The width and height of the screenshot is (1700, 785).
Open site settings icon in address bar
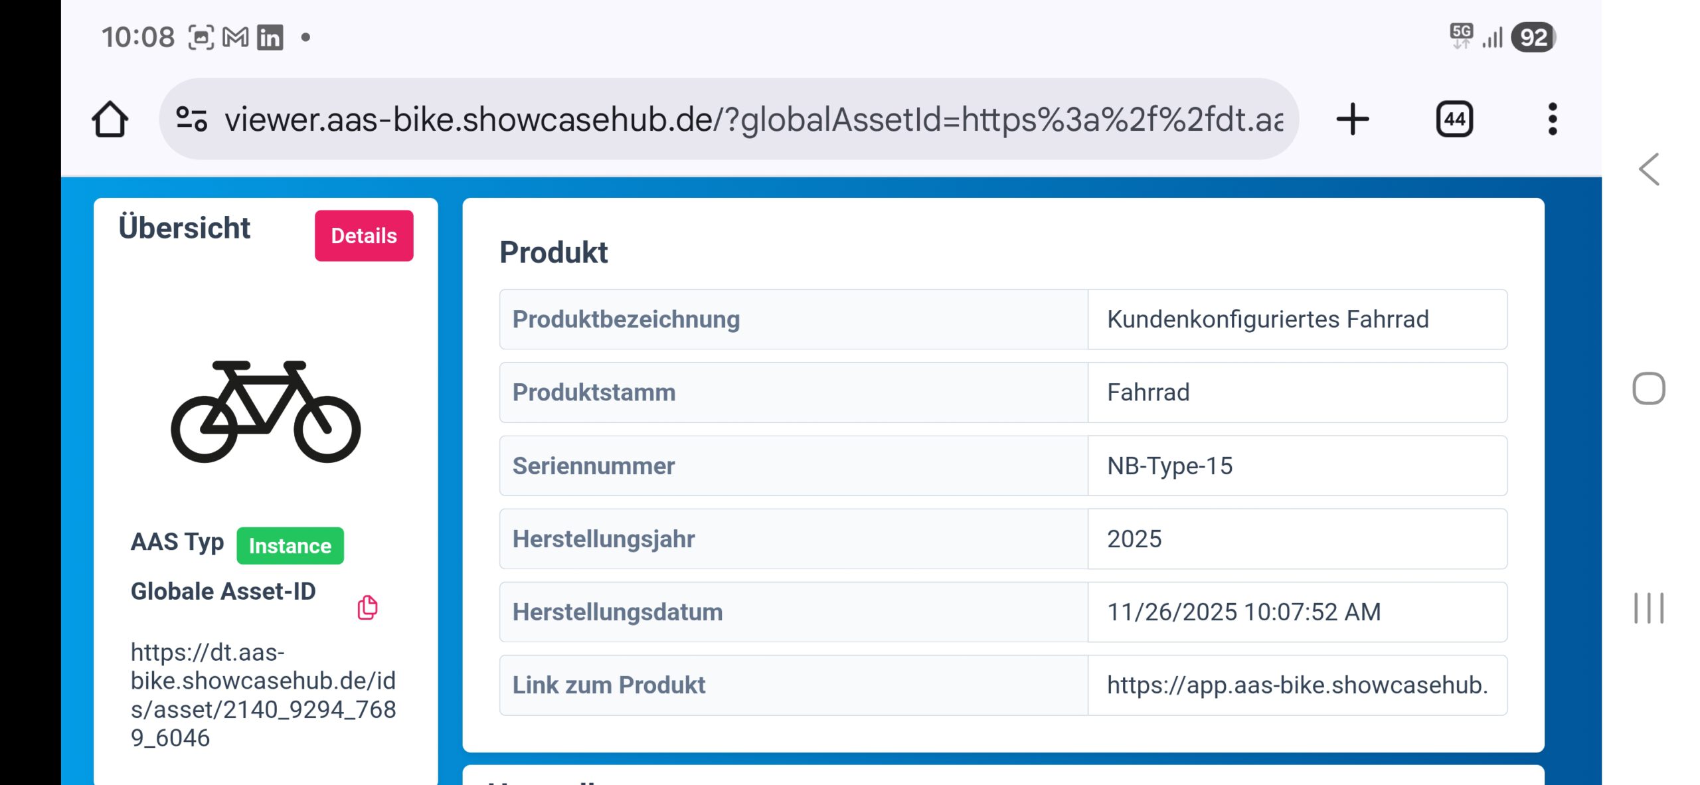(191, 120)
